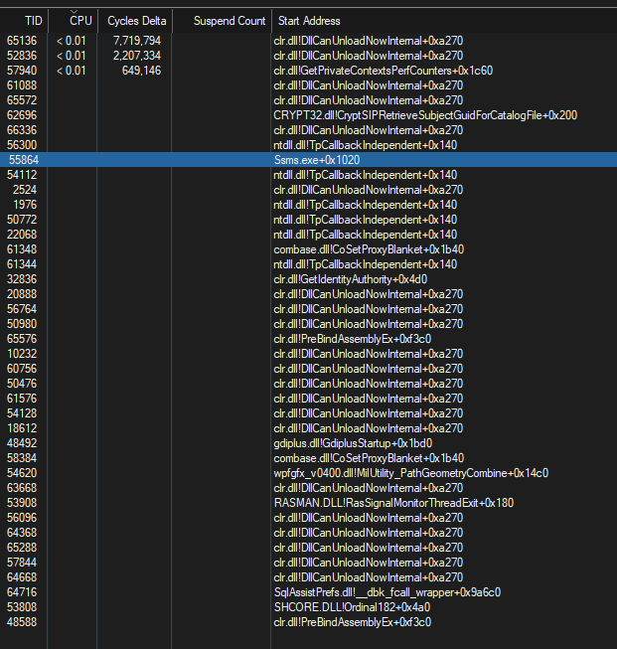The width and height of the screenshot is (617, 649).
Task: Click CPU value for TID 57940
Action: click(72, 71)
